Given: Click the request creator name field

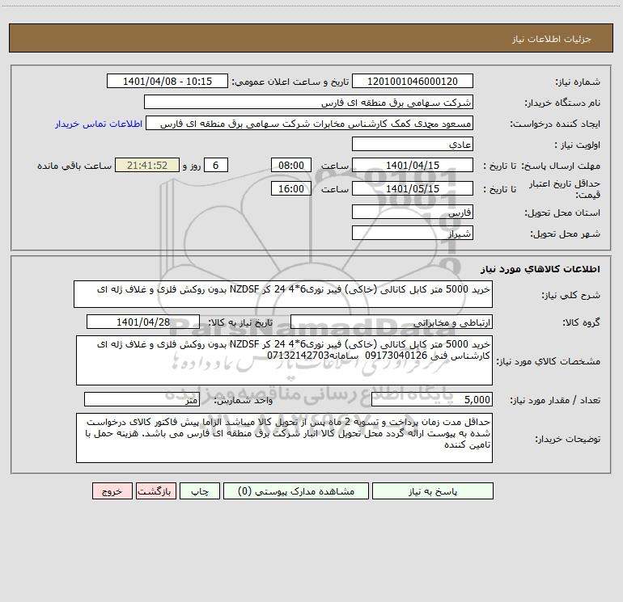Looking at the screenshot, I should click(x=310, y=123).
